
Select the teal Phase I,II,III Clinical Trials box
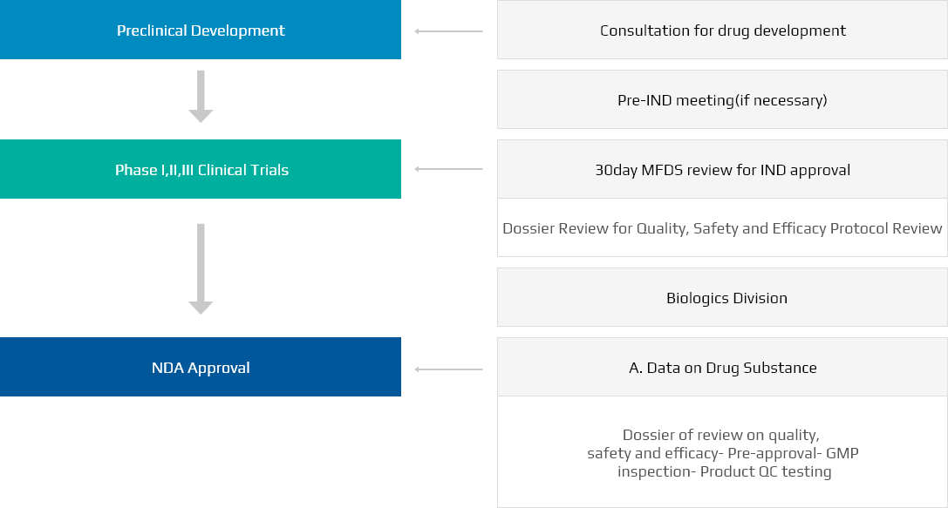click(201, 170)
